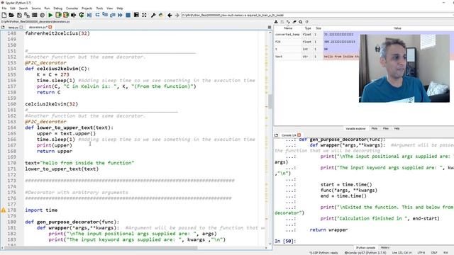Switch to History bottom tab

(385, 248)
